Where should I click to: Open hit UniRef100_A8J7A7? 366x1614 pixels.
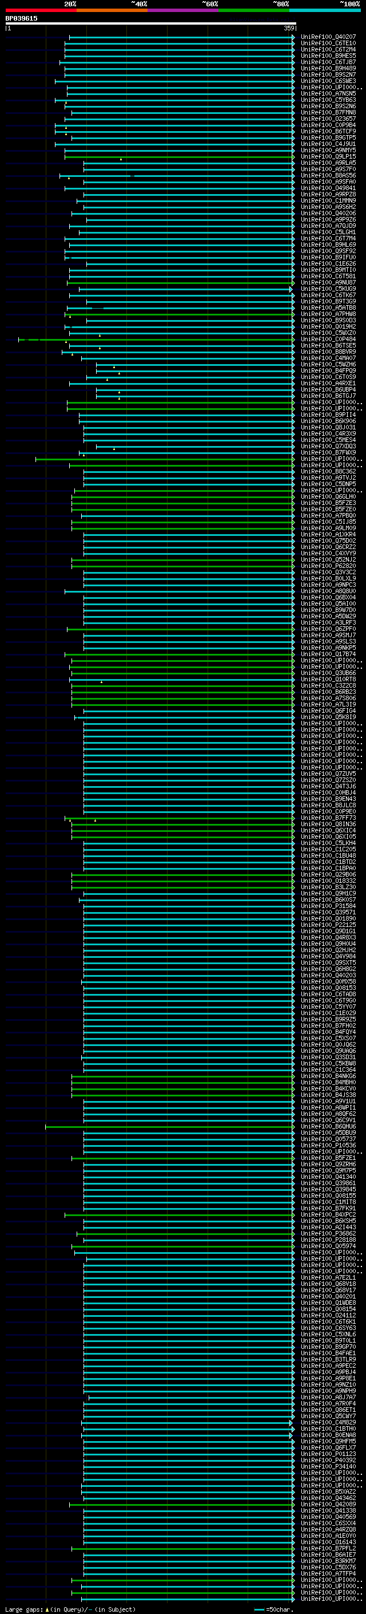pyautogui.click(x=328, y=1397)
